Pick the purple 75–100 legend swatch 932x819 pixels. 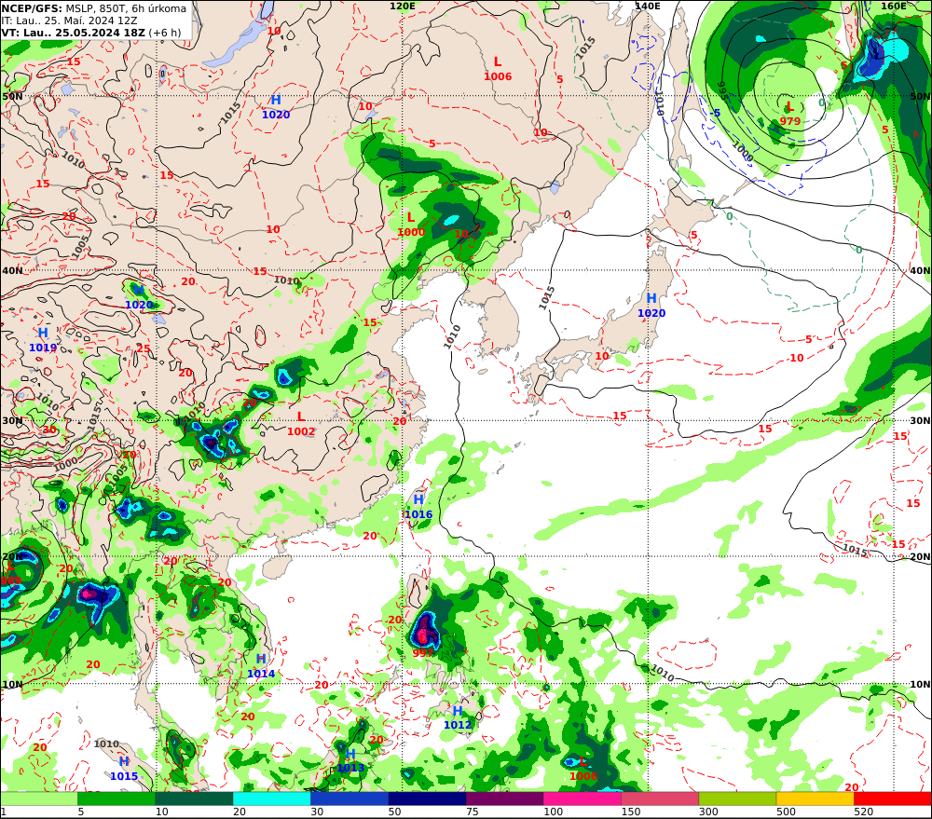point(504,799)
